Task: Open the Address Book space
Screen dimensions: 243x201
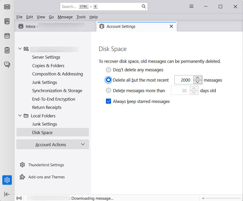Action: coord(7,21)
